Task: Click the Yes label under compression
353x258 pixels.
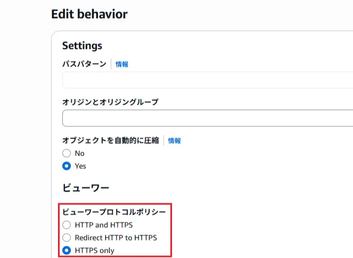Action: 80,166
